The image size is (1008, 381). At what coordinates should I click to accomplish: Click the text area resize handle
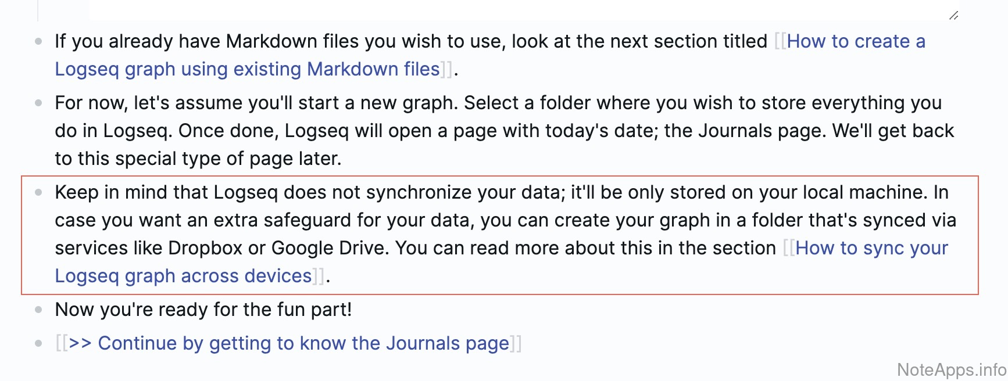(953, 16)
